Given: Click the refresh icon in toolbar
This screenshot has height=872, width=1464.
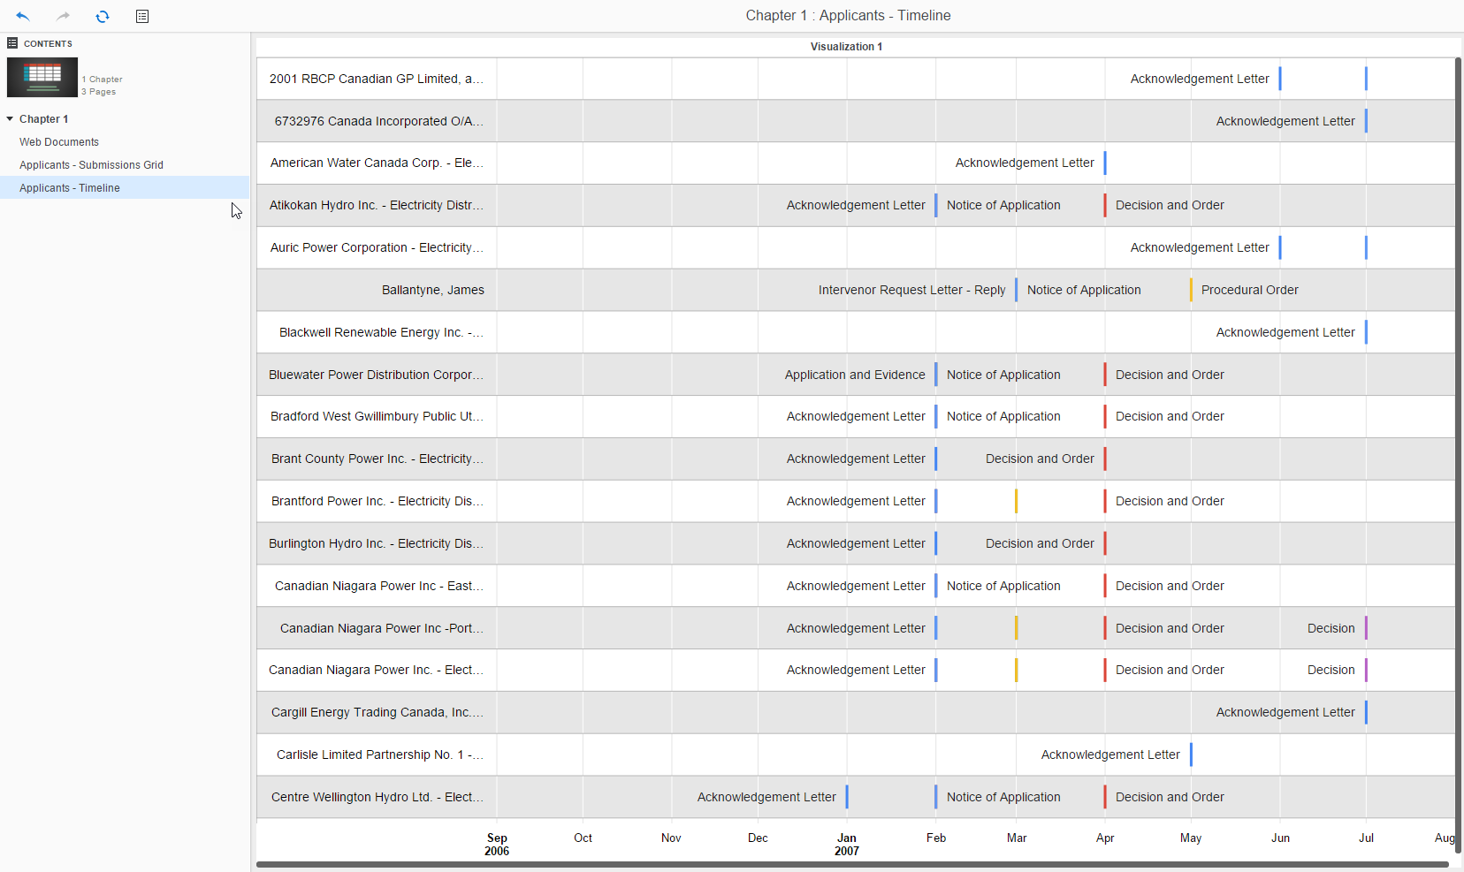Looking at the screenshot, I should point(103,16).
